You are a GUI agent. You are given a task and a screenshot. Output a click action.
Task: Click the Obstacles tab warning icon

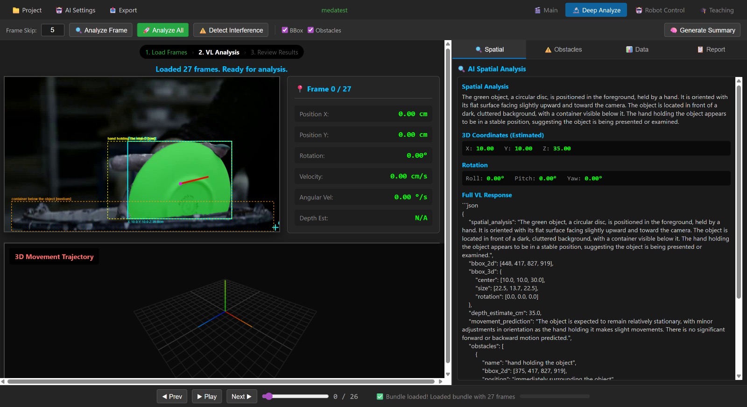pos(548,49)
